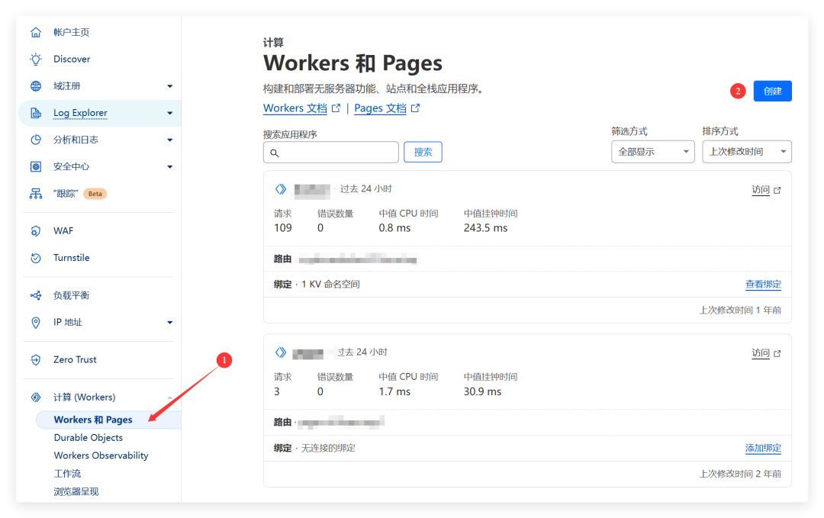Click the 负载平衡 nodes icon
This screenshot has height=518, width=824.
coord(36,296)
